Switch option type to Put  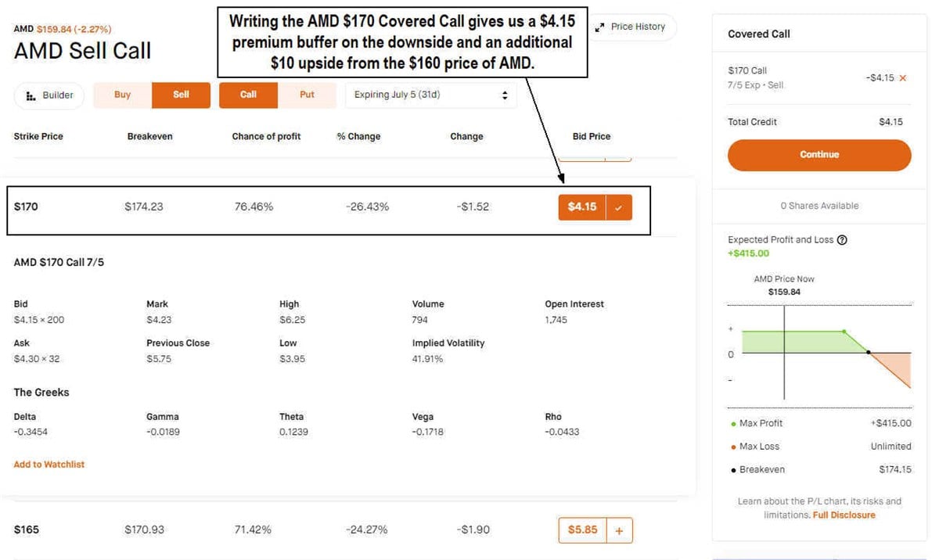tap(307, 95)
